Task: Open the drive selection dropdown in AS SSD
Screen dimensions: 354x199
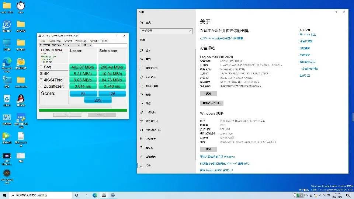Action: (60, 45)
